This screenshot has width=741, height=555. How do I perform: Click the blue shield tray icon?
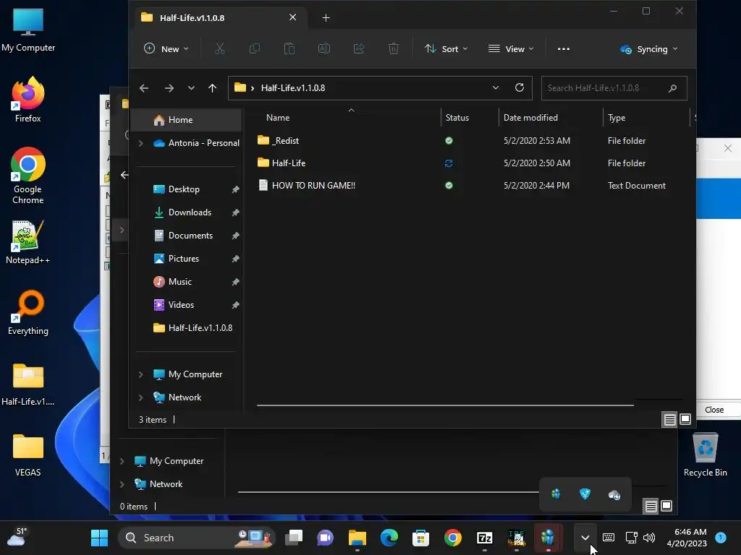click(x=585, y=494)
